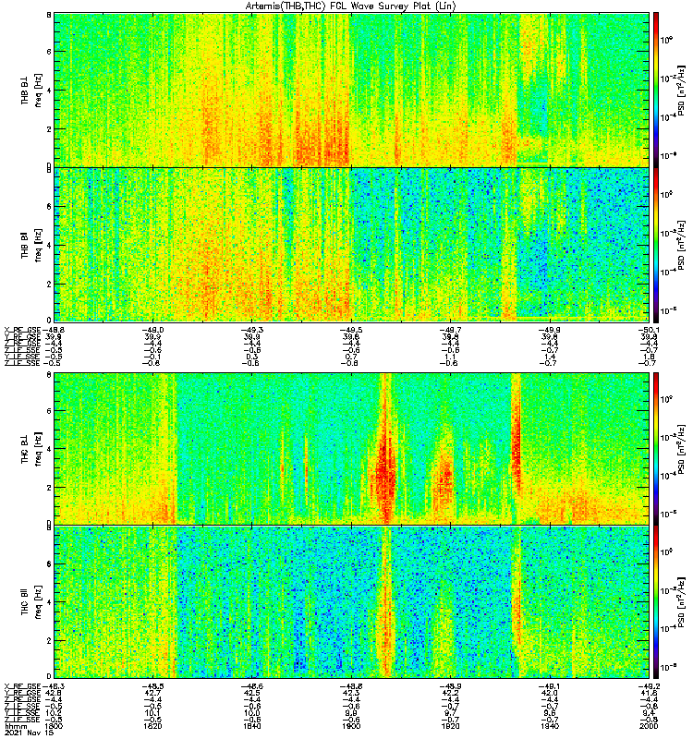Click the 4 Hz tick label of THC B∥ axis
The height and width of the screenshot is (739, 693).
[x=49, y=602]
